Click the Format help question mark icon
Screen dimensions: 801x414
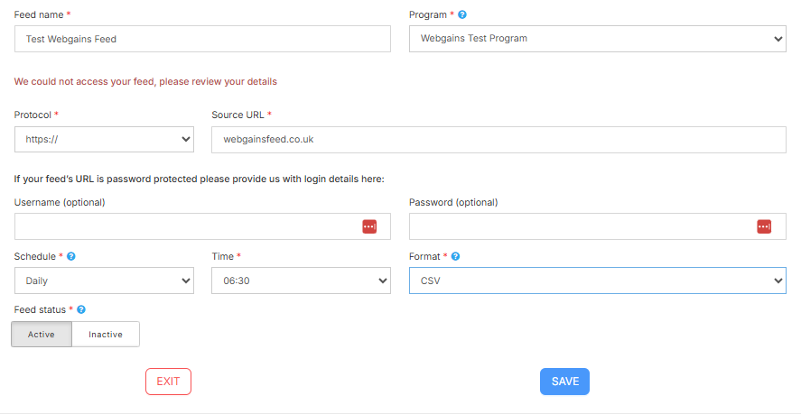pos(455,256)
